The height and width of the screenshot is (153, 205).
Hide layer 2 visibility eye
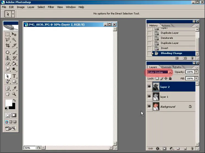tap(149, 86)
